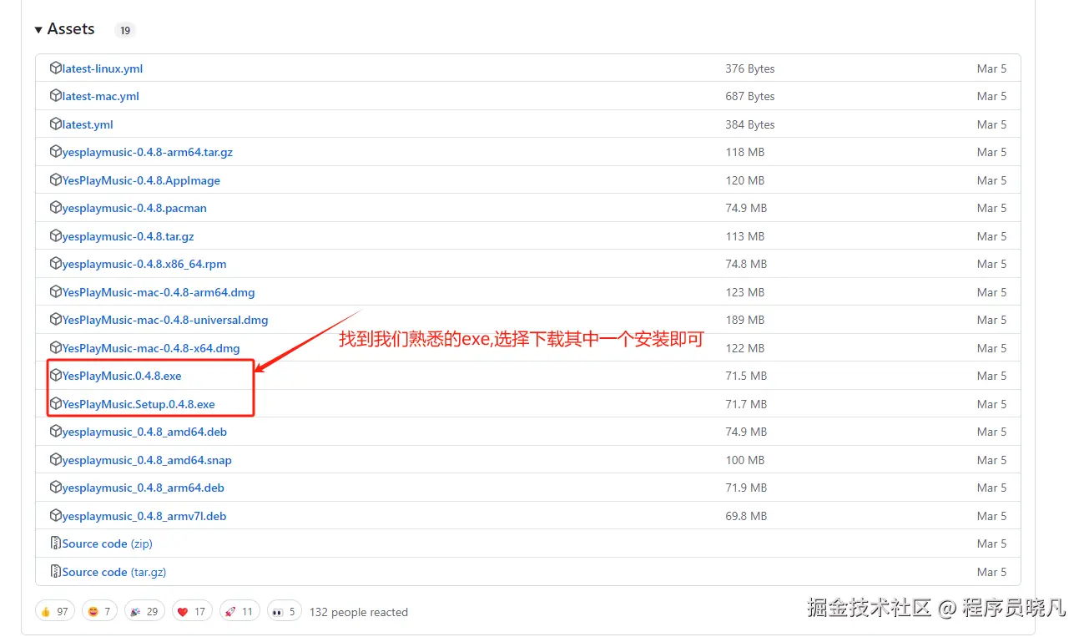Click '376 Bytes' size cell

(x=750, y=68)
